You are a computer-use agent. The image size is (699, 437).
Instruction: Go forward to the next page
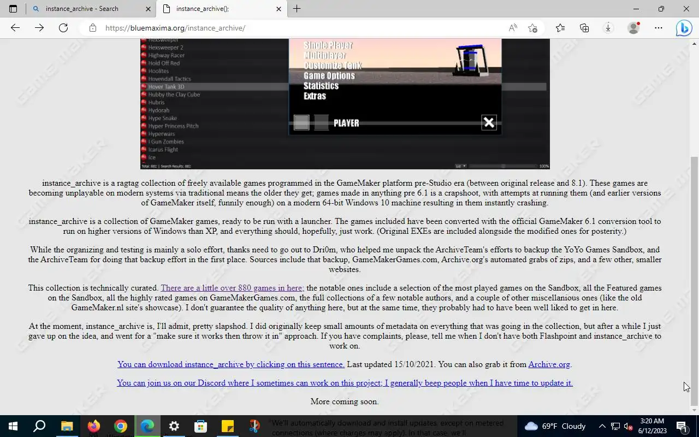click(x=39, y=28)
